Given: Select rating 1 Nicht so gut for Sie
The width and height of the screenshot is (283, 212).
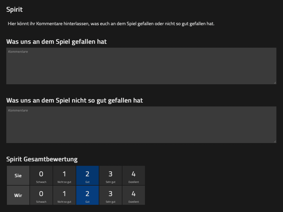Looking at the screenshot, I should pos(64,175).
